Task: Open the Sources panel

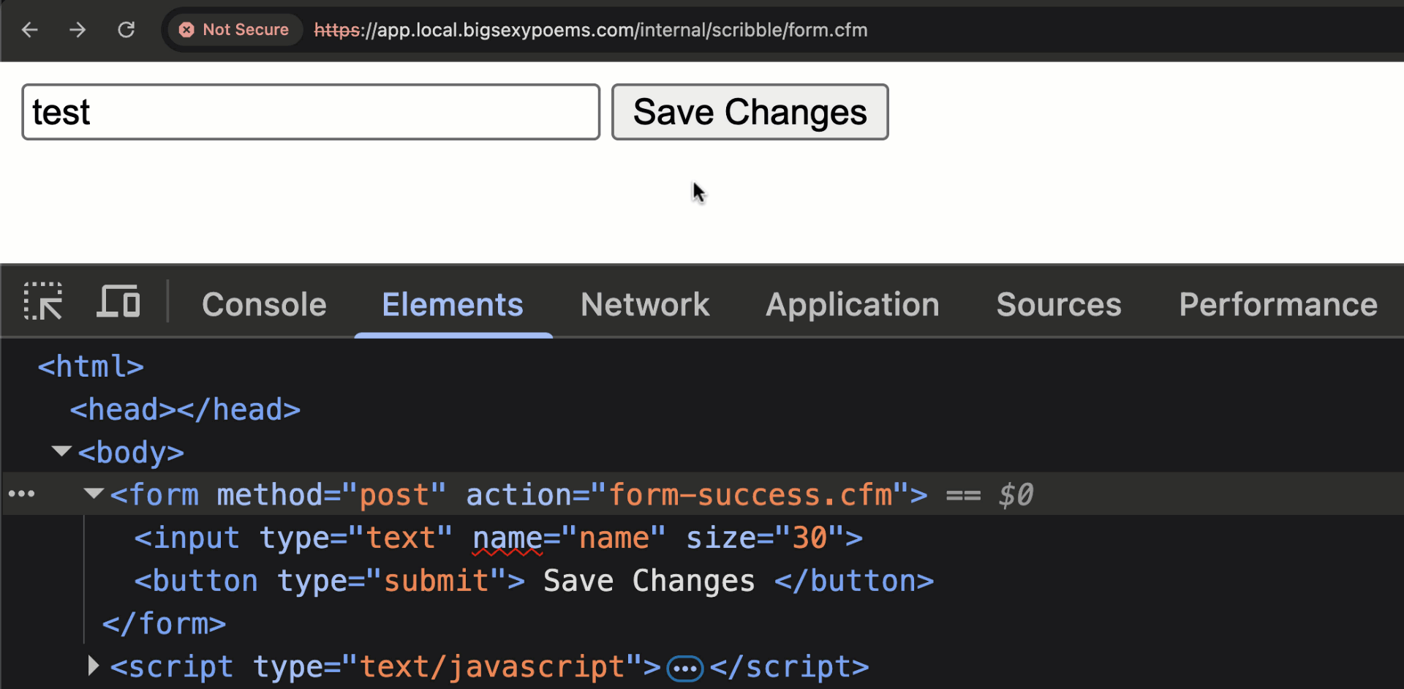Action: pyautogui.click(x=1059, y=304)
